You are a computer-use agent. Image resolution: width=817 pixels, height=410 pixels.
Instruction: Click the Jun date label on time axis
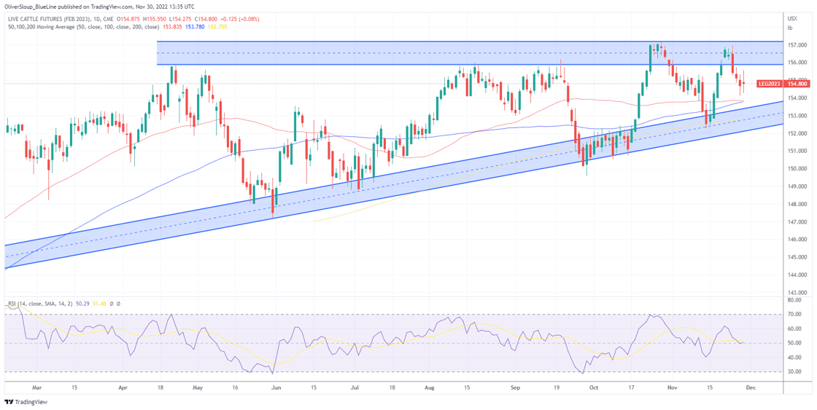pyautogui.click(x=276, y=387)
